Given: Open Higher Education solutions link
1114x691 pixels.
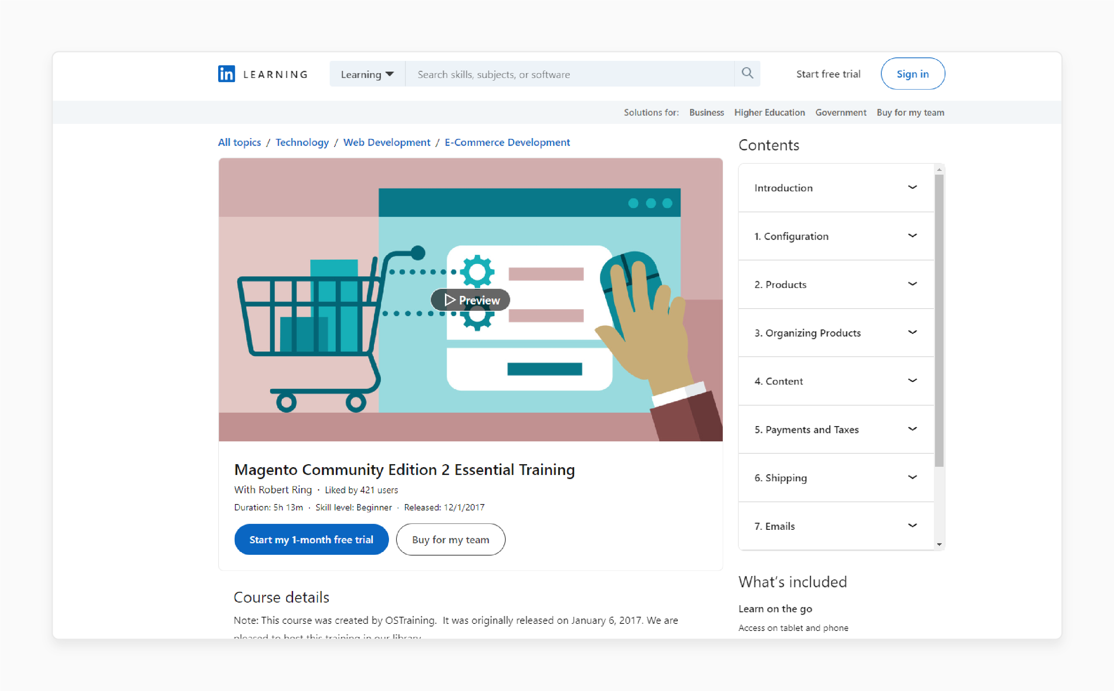Looking at the screenshot, I should [x=769, y=112].
